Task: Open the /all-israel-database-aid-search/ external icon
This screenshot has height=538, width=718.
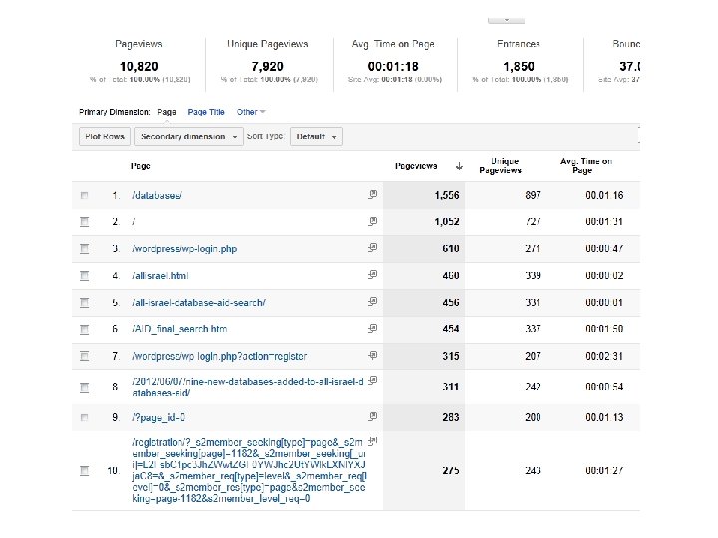Action: click(x=372, y=301)
